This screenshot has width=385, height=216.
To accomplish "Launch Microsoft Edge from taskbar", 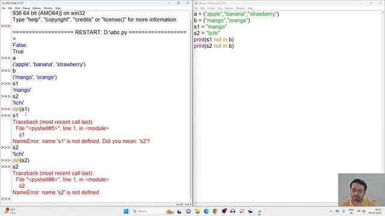I will pyautogui.click(x=206, y=211).
